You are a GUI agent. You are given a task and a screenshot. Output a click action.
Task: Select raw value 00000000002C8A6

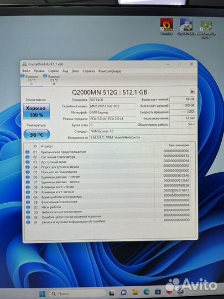tap(176, 175)
